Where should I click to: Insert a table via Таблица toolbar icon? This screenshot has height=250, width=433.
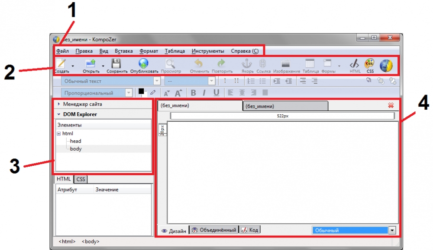310,63
